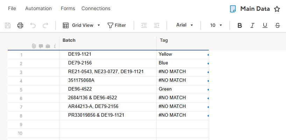Undo the last action
Viewport: 286px width, 140px height.
pos(33,25)
